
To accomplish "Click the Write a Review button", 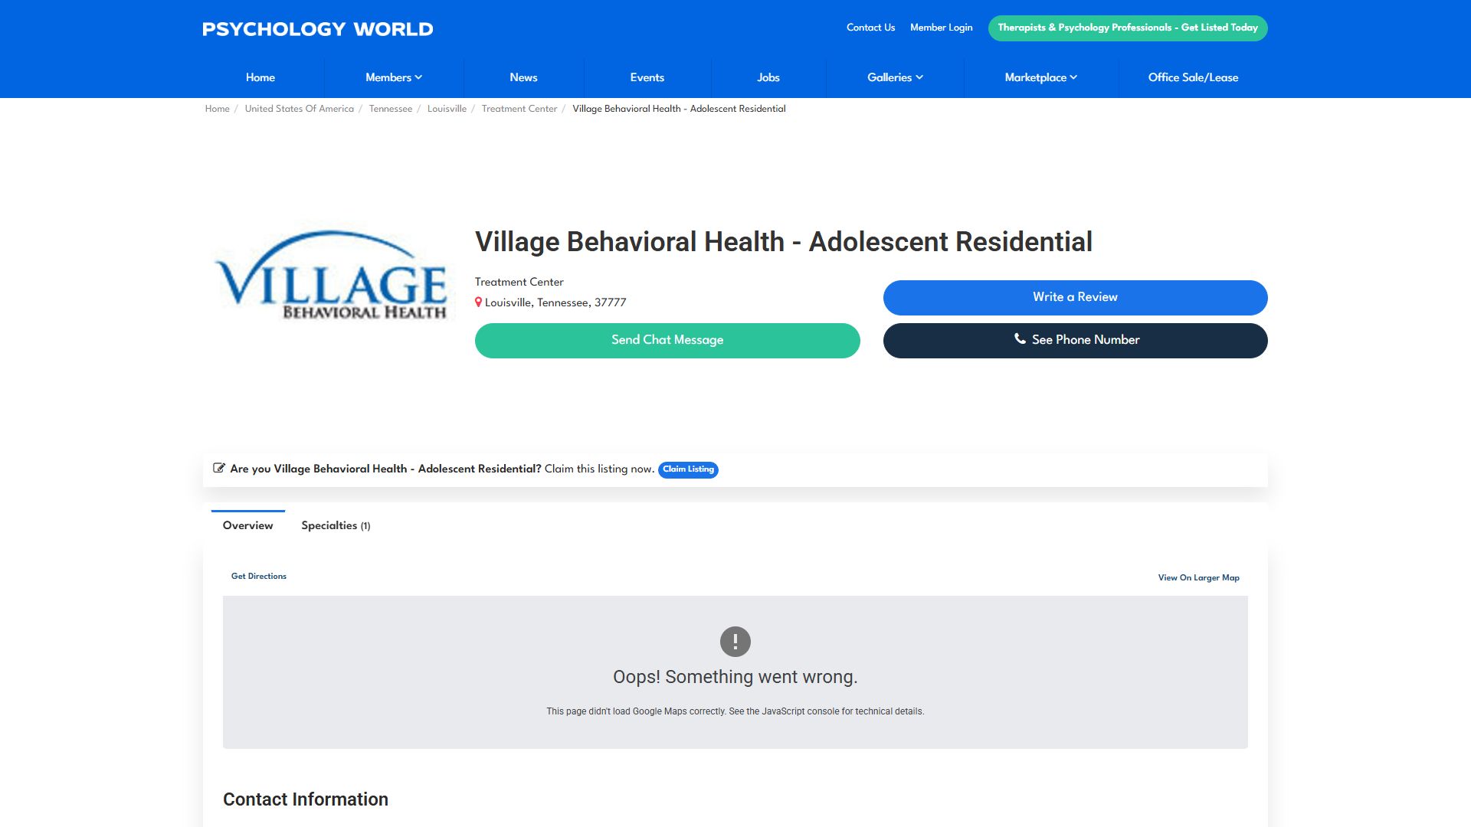I will point(1075,297).
